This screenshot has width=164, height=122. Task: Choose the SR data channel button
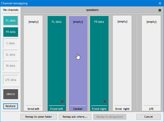tap(11, 66)
